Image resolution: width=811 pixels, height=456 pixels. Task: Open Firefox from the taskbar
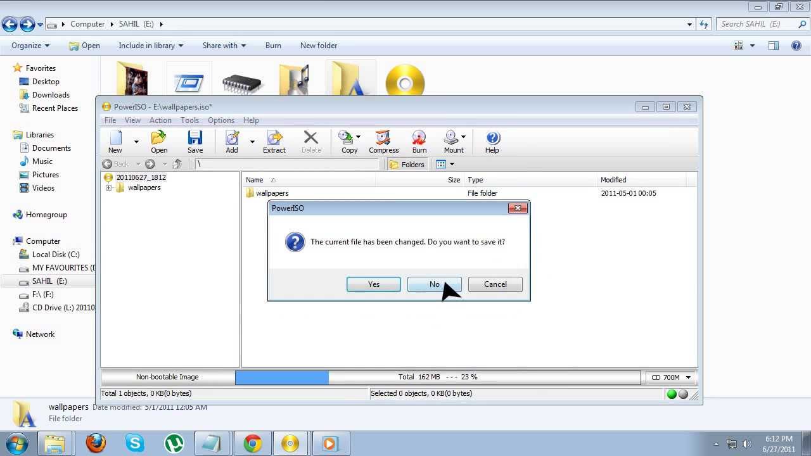[96, 443]
